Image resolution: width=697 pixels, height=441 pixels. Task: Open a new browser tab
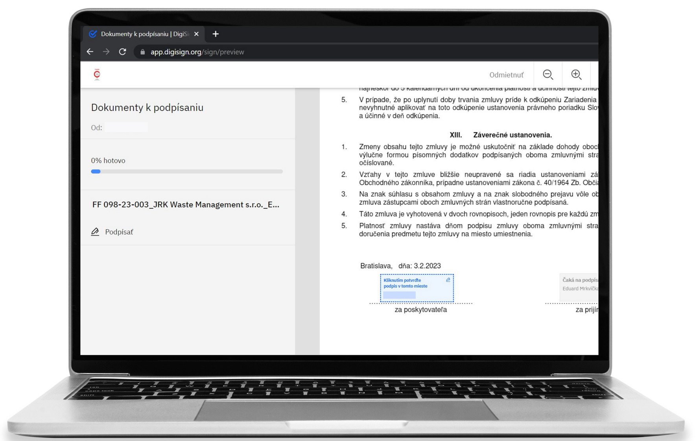coord(216,34)
